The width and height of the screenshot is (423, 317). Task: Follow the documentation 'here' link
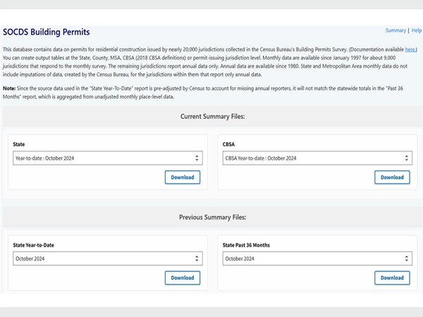click(x=410, y=49)
